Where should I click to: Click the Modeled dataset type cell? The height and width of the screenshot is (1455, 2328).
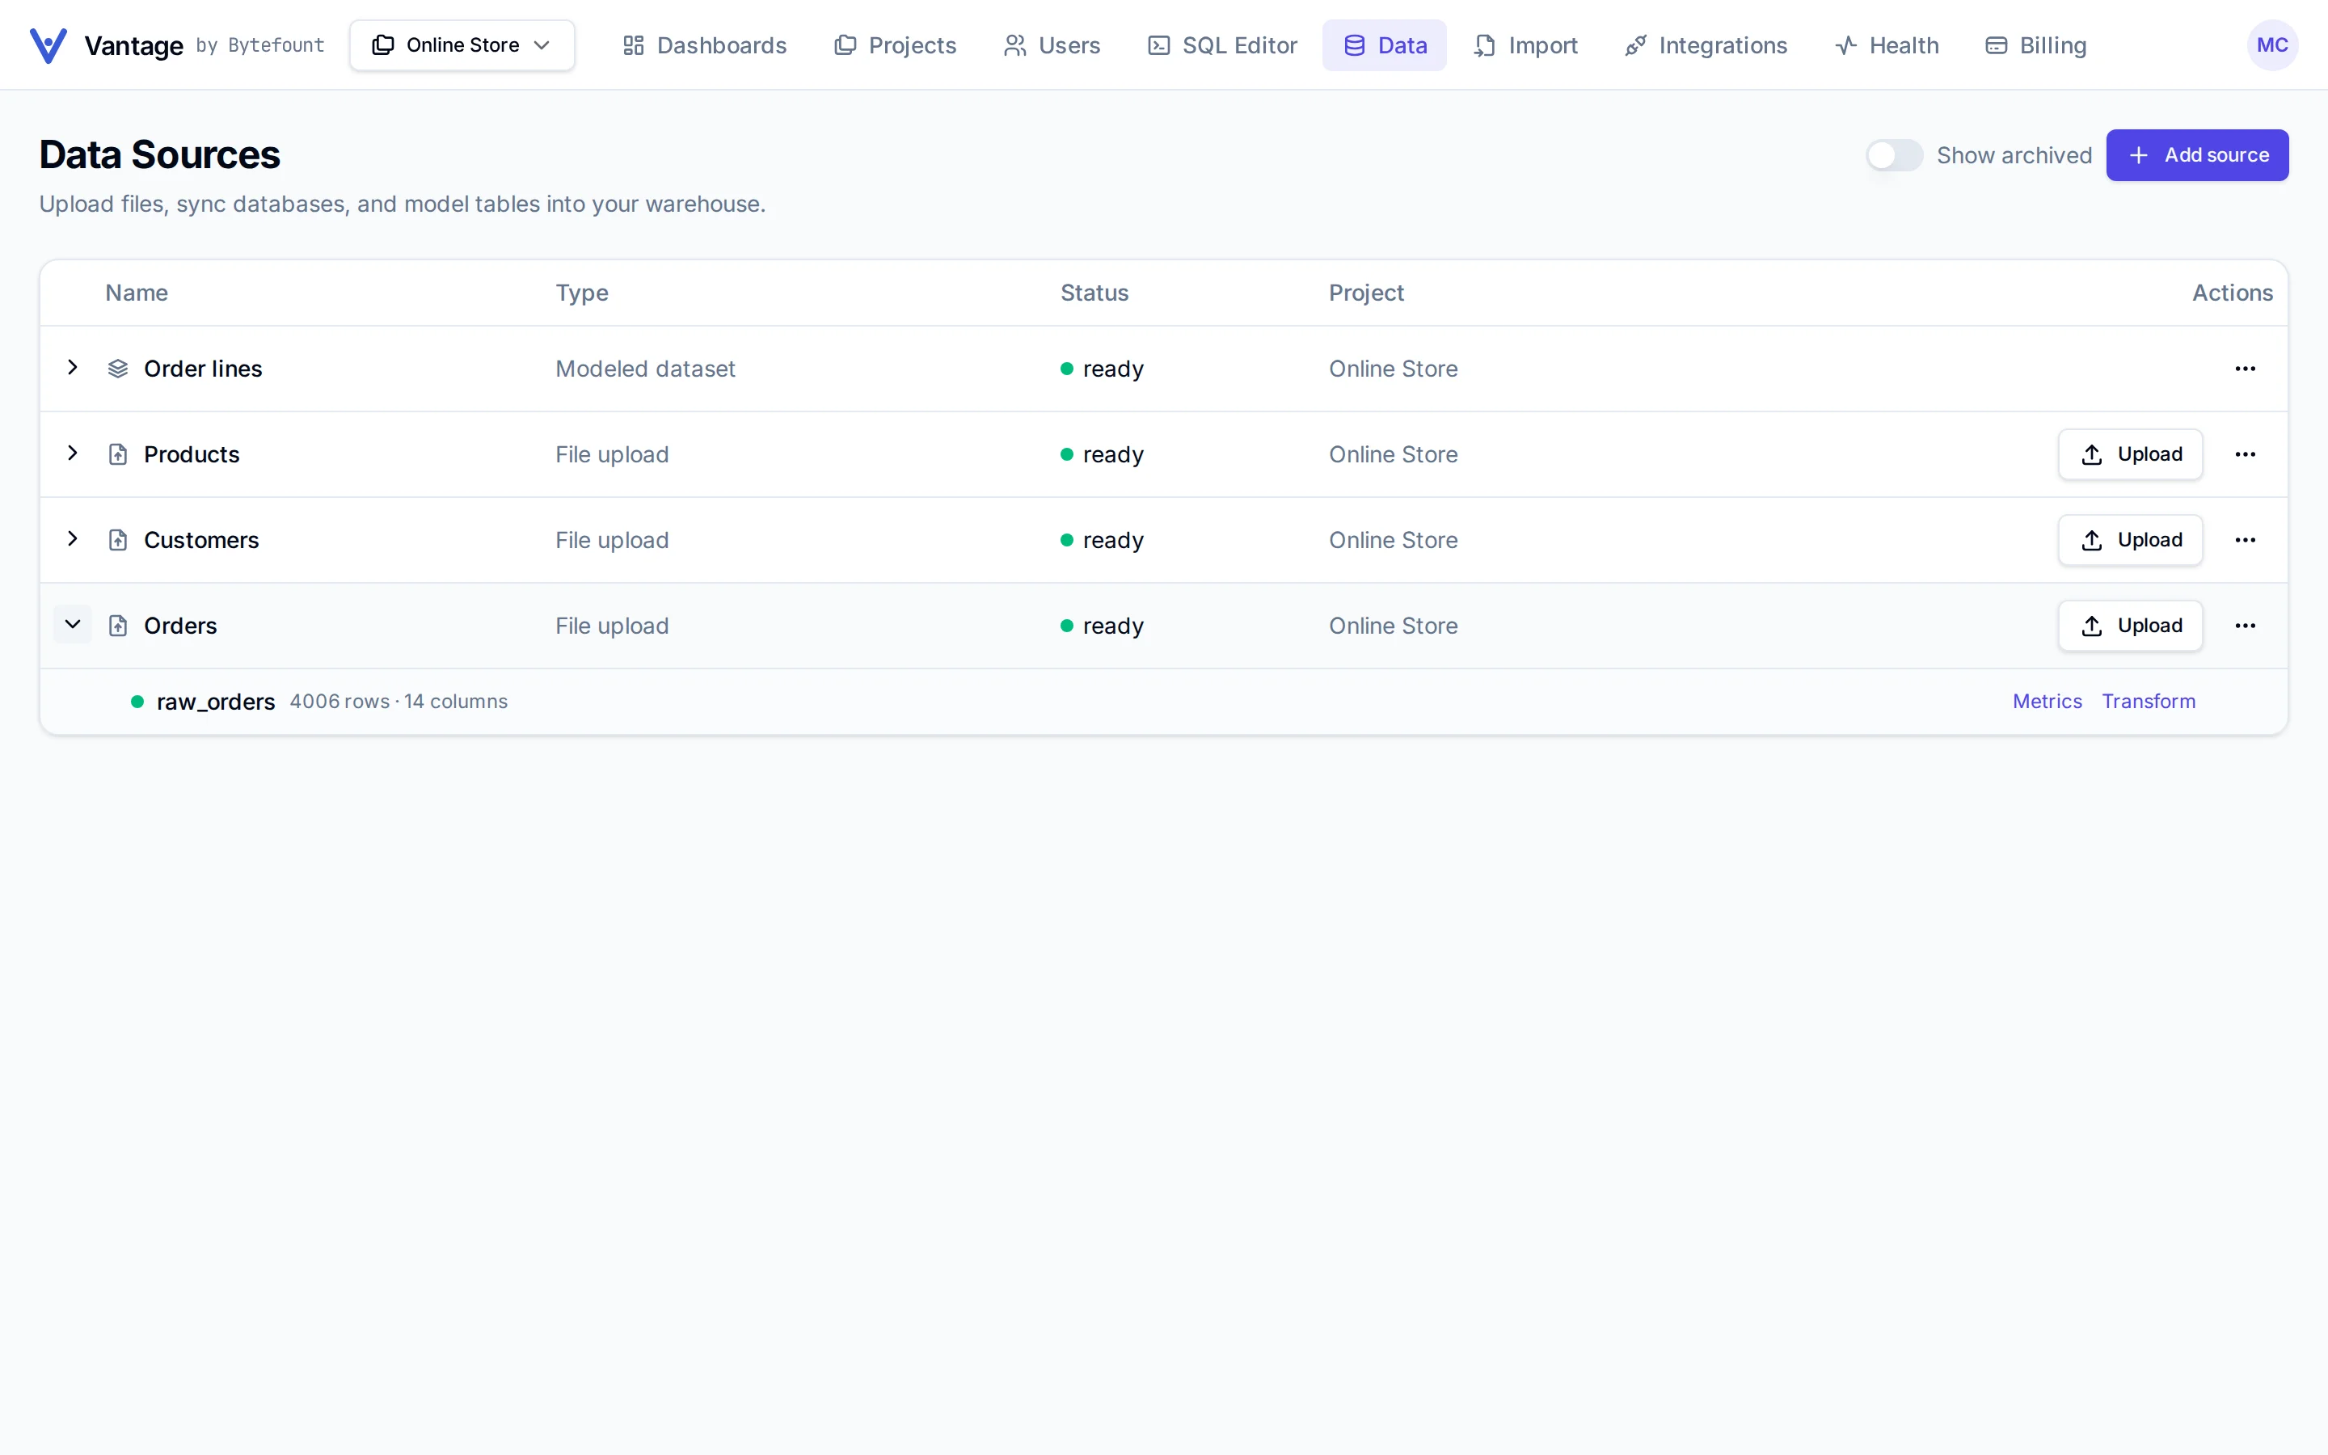[x=644, y=369]
